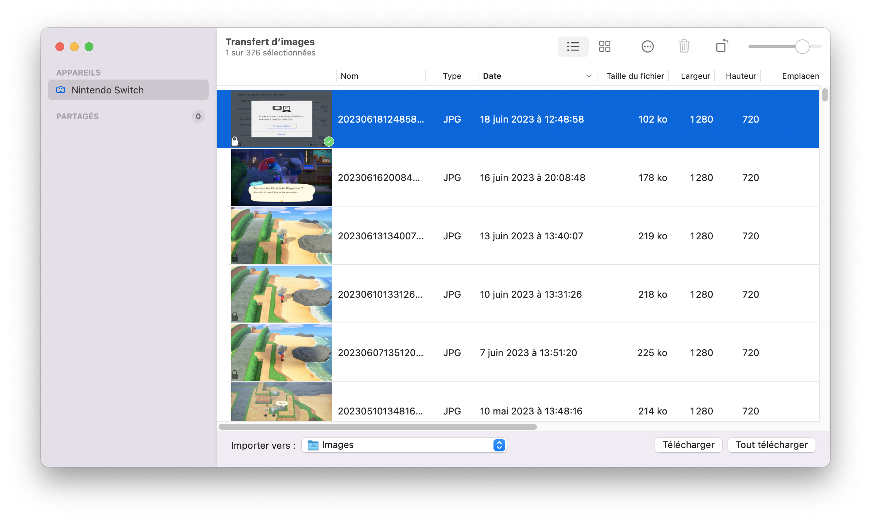This screenshot has height=521, width=871.
Task: Click the green checkmark badge on first thumbnail
Action: coord(329,142)
